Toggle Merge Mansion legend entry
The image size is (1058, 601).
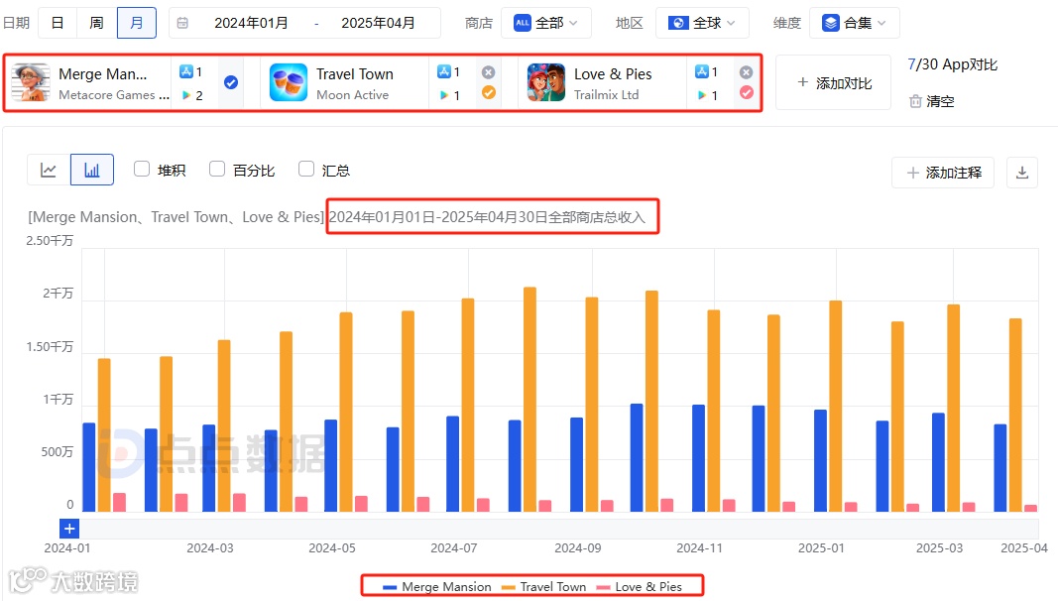[x=437, y=587]
